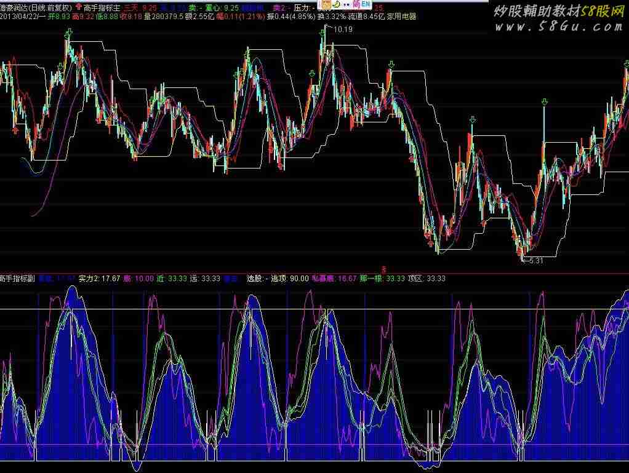Click the red arrow icon before 高手指标主

point(79,7)
